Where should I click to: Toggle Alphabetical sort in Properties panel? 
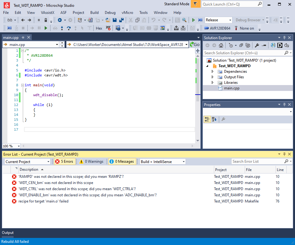click(x=214, y=119)
